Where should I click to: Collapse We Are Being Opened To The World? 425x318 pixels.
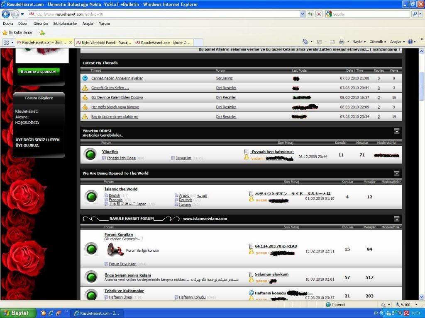[x=396, y=173]
